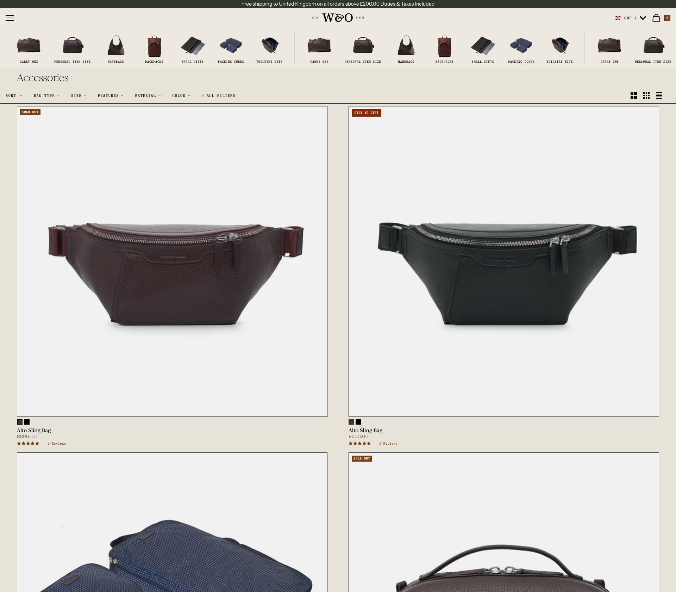Open 6 Reviews under the black sling bag
The width and height of the screenshot is (676, 592).
coord(388,444)
